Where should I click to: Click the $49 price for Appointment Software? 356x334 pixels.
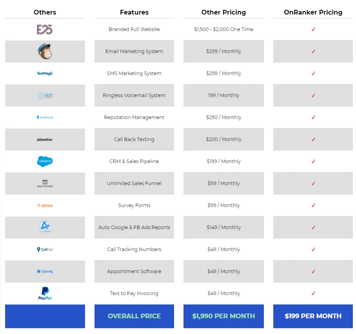[x=224, y=271]
